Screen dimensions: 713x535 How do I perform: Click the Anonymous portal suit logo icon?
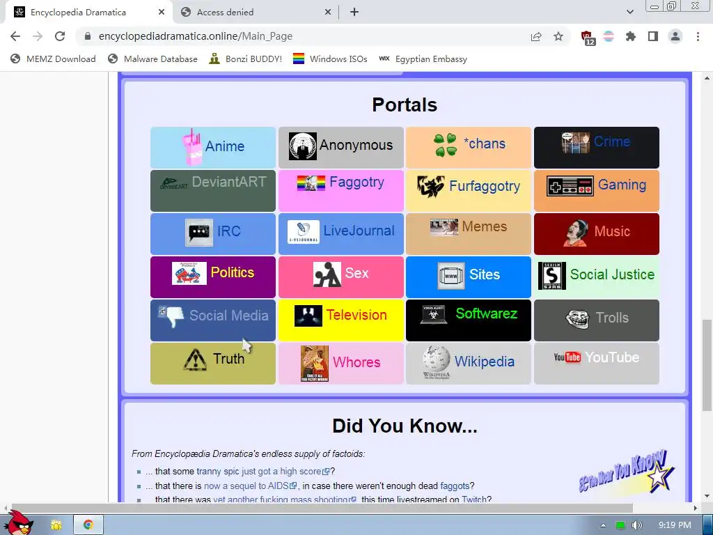[302, 146]
